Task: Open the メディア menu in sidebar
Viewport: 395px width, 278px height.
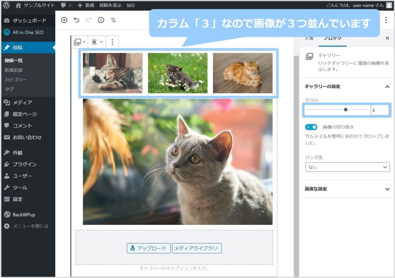Action: pyautogui.click(x=22, y=103)
